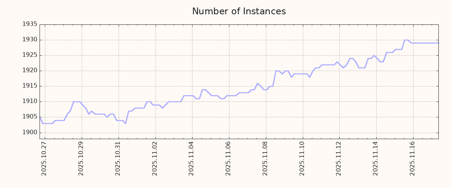Click the 1915 y-axis label
The image size is (452, 188).
click(30, 86)
